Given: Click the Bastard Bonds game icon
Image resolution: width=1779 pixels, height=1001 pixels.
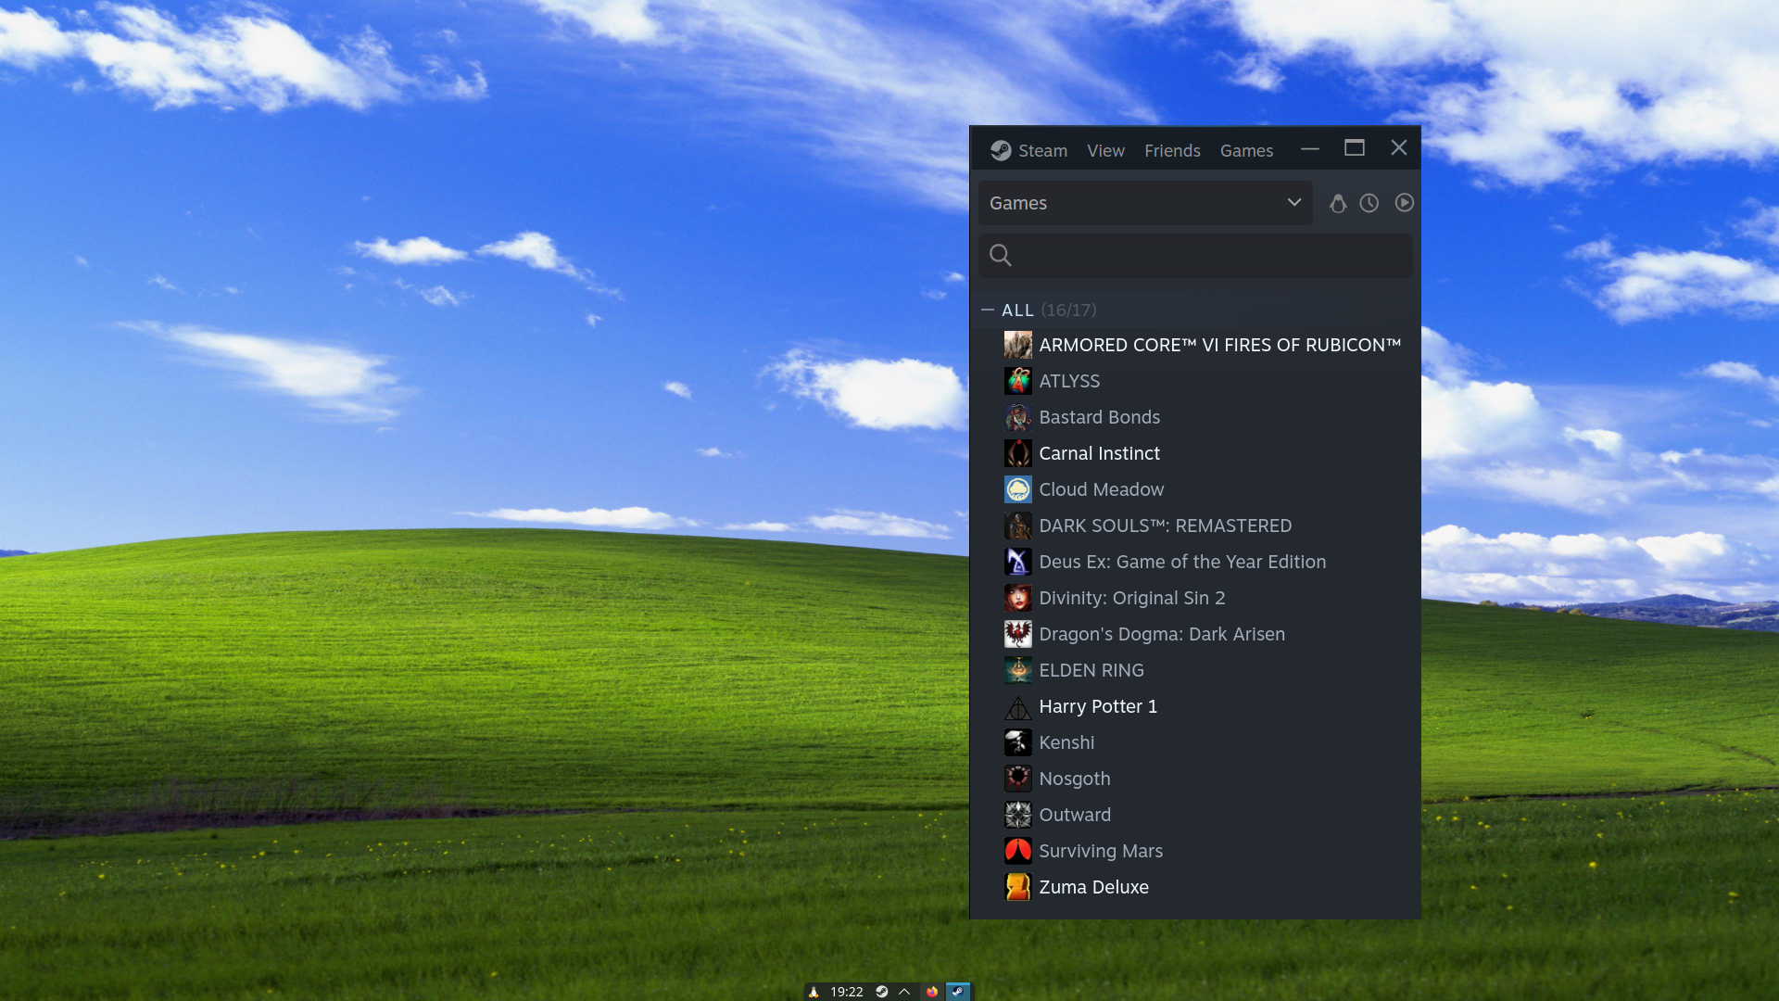Looking at the screenshot, I should click(1017, 417).
